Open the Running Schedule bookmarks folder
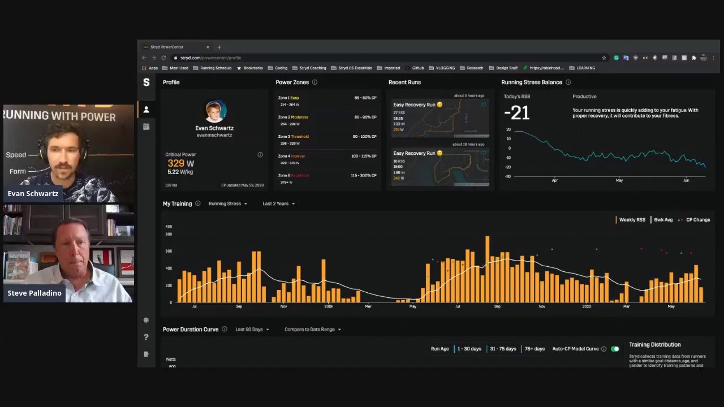 coord(212,68)
